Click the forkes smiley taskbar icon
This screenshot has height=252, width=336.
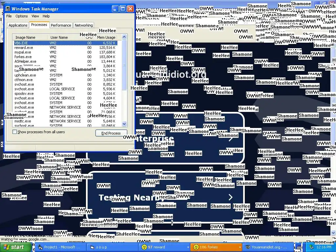coord(196,247)
